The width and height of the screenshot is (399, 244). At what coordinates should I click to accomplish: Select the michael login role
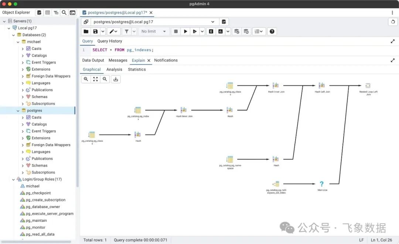pos(33,186)
